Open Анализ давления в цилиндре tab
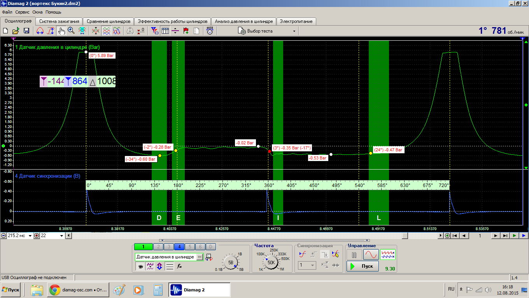Viewport: 529px width, 298px height. [244, 21]
